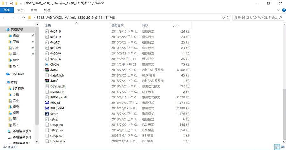Click the 6,008 KB size cell
This screenshot has height=150, width=286.
[183, 70]
